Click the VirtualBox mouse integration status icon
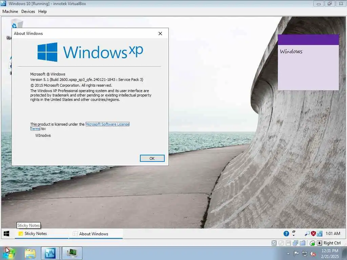The width and height of the screenshot is (347, 260). point(312,243)
